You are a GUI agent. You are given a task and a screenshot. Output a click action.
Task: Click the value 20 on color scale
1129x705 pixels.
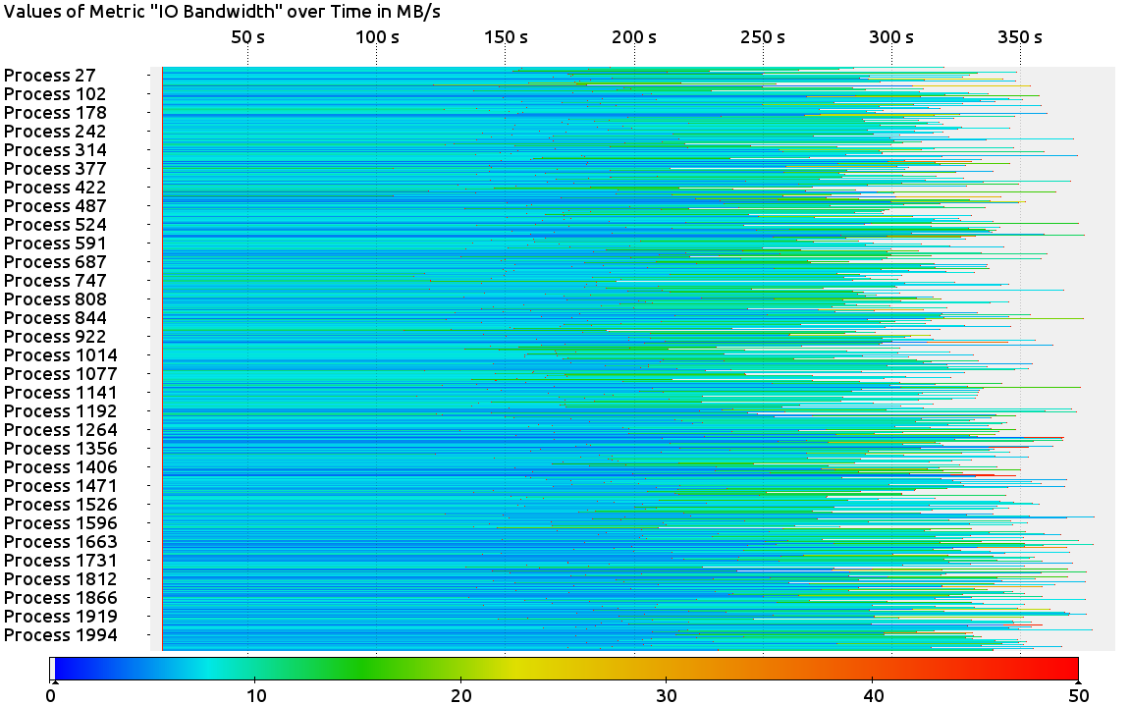pyautogui.click(x=461, y=695)
